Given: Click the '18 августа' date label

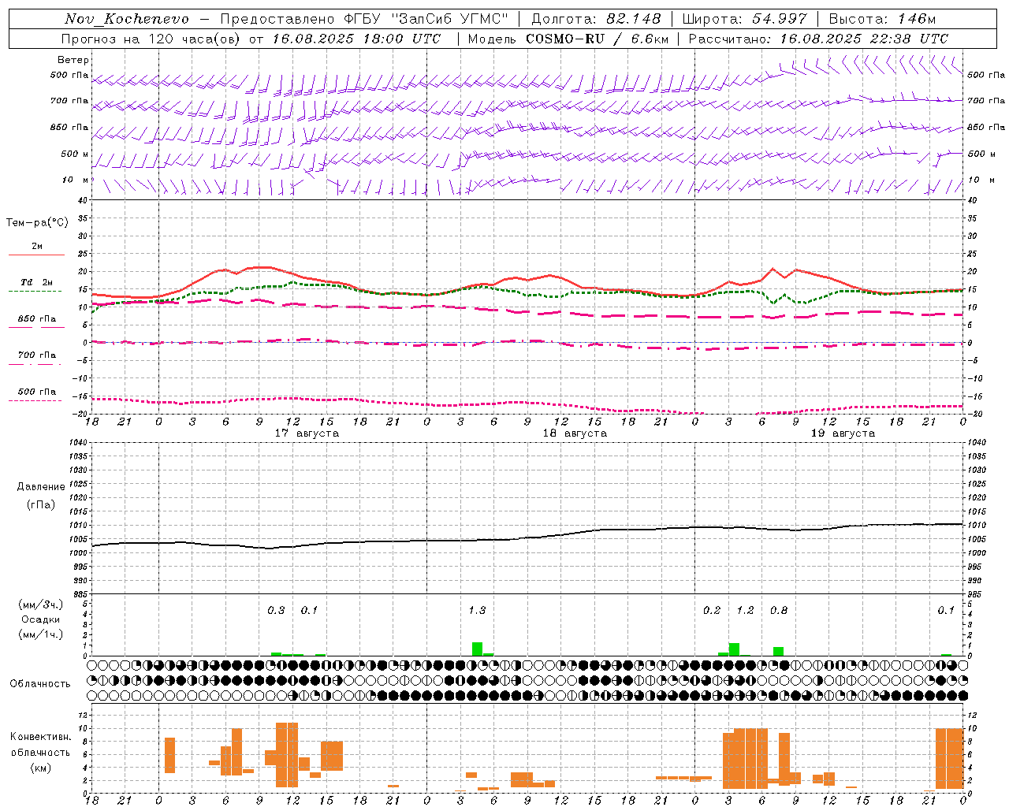Looking at the screenshot, I should pyautogui.click(x=575, y=433).
